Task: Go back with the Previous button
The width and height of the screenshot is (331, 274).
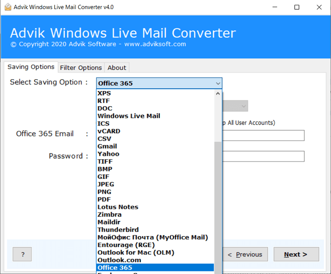Action: point(245,255)
